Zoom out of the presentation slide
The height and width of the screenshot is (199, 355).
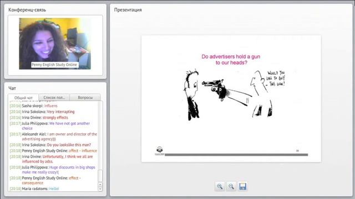pyautogui.click(x=231, y=186)
